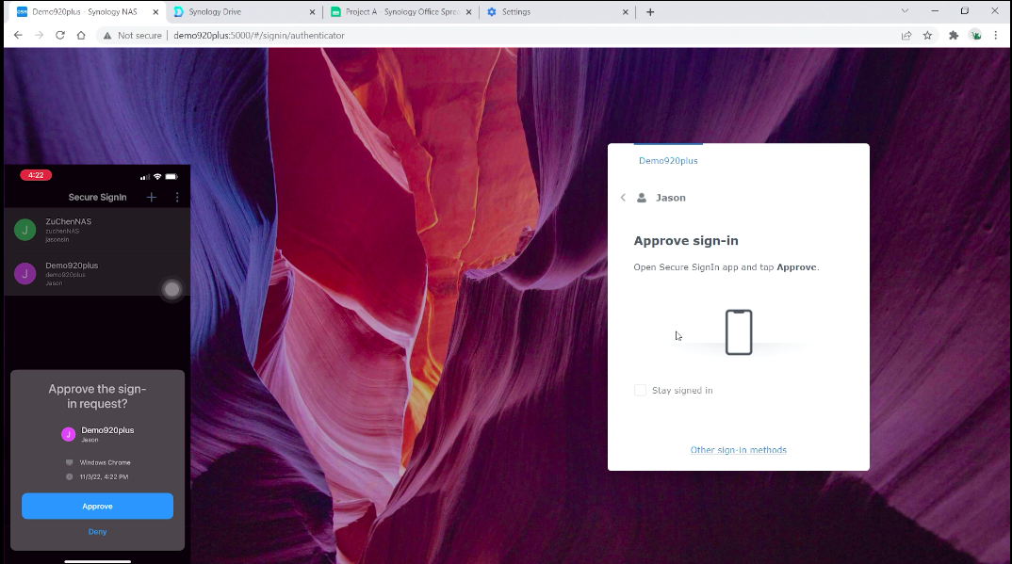Deny the sign-in request on phone
Viewport: 1012px width, 564px height.
click(x=97, y=532)
